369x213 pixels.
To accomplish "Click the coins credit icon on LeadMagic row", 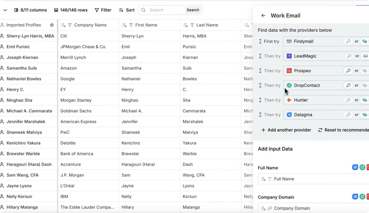I will click(x=365, y=56).
